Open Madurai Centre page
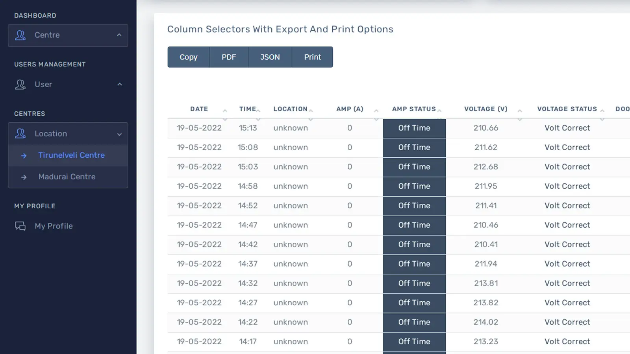 pos(67,177)
